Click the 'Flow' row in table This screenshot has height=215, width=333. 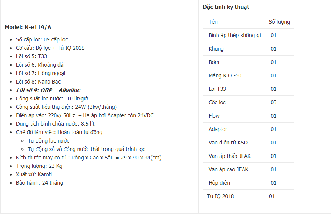tap(248, 116)
